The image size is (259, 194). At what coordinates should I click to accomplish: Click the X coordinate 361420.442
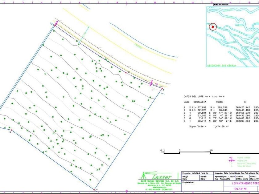[x=243, y=107]
